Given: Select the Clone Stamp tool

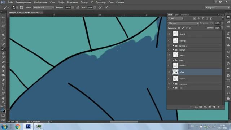Looking at the screenshot, I should [x=3, y=53].
